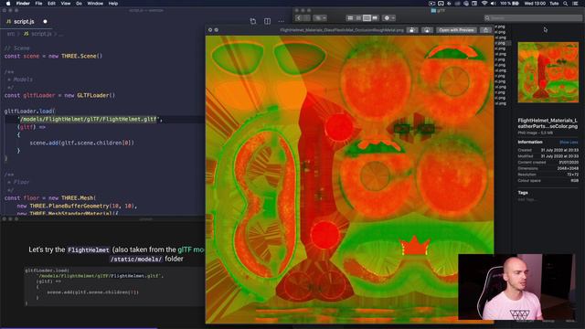The height and width of the screenshot is (329, 585).
Task: Open Finder path dropdown button
Action: [320, 18]
